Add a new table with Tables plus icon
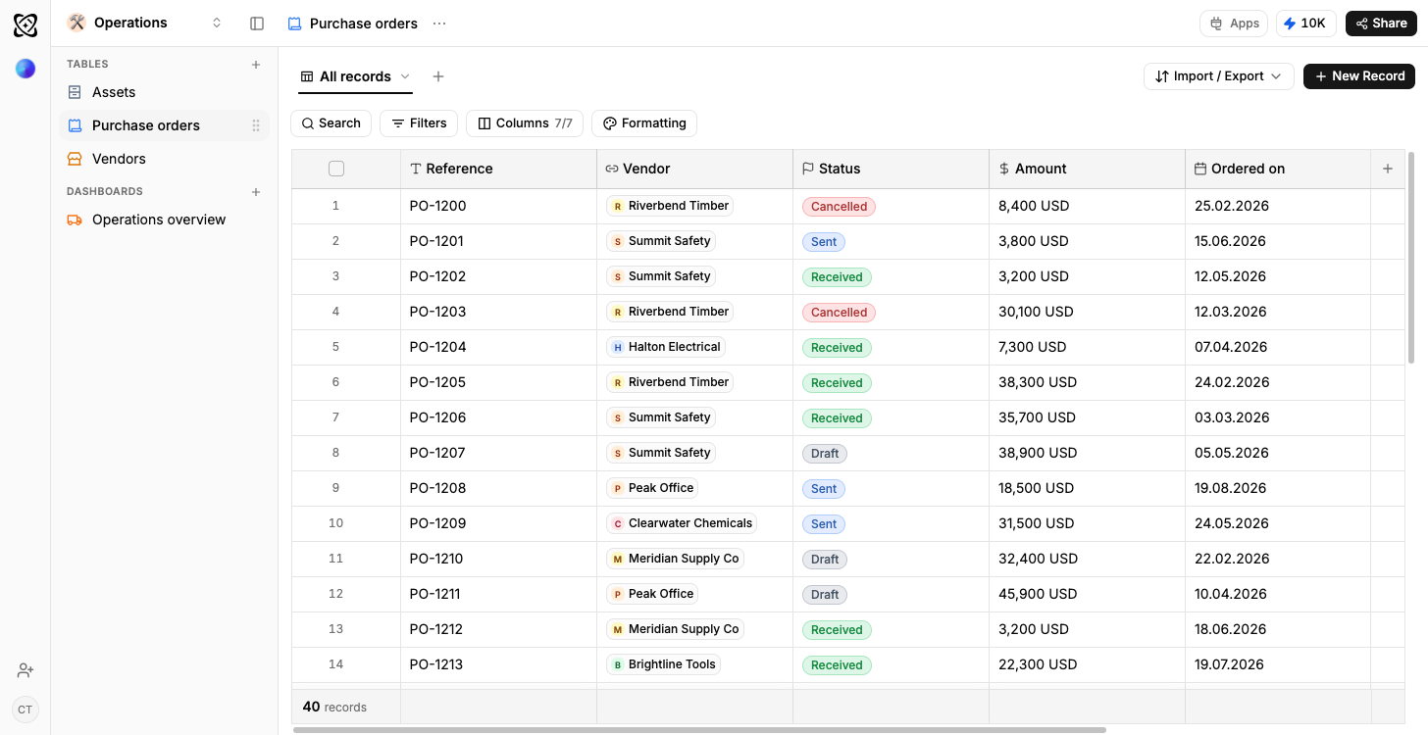The height and width of the screenshot is (735, 1428). click(256, 65)
